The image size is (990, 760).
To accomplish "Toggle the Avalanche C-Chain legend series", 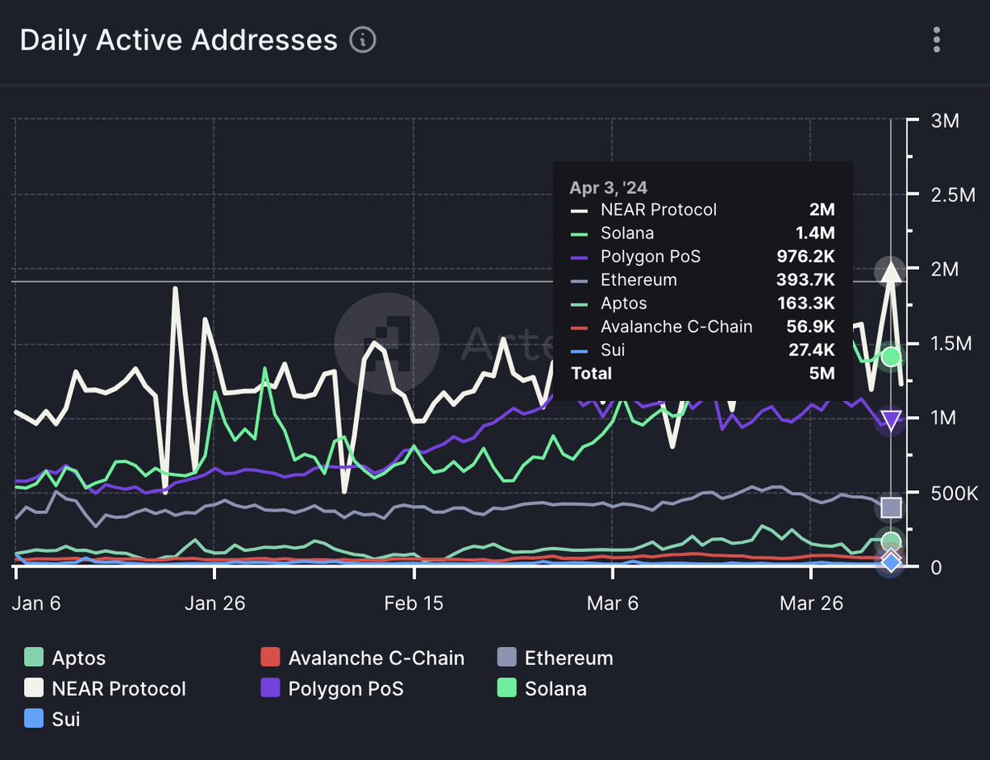I will pos(362,658).
